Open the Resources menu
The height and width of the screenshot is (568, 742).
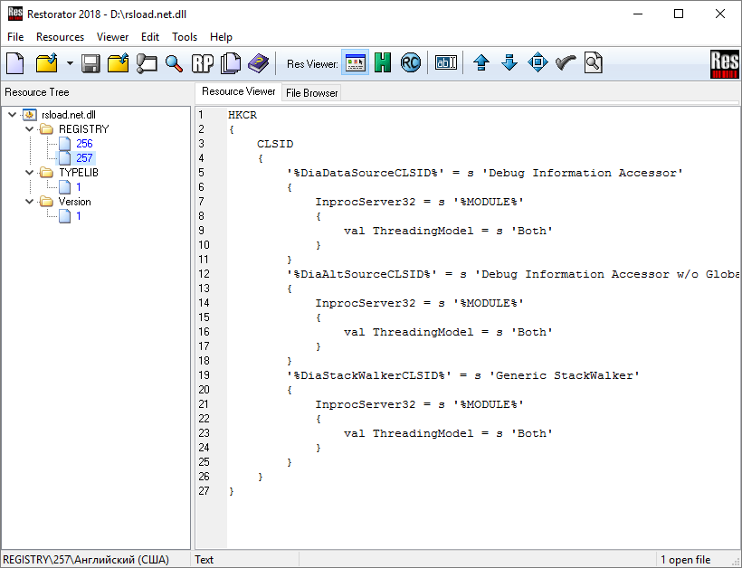[x=60, y=37]
